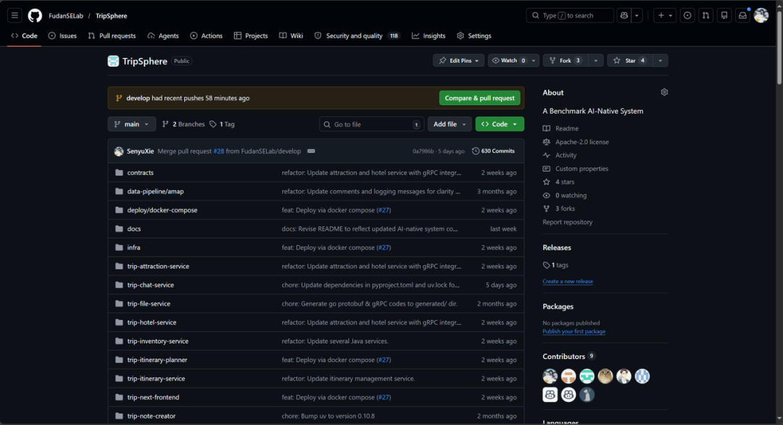Open Publish your first package link
Screen dimensions: 783x425
573,331
